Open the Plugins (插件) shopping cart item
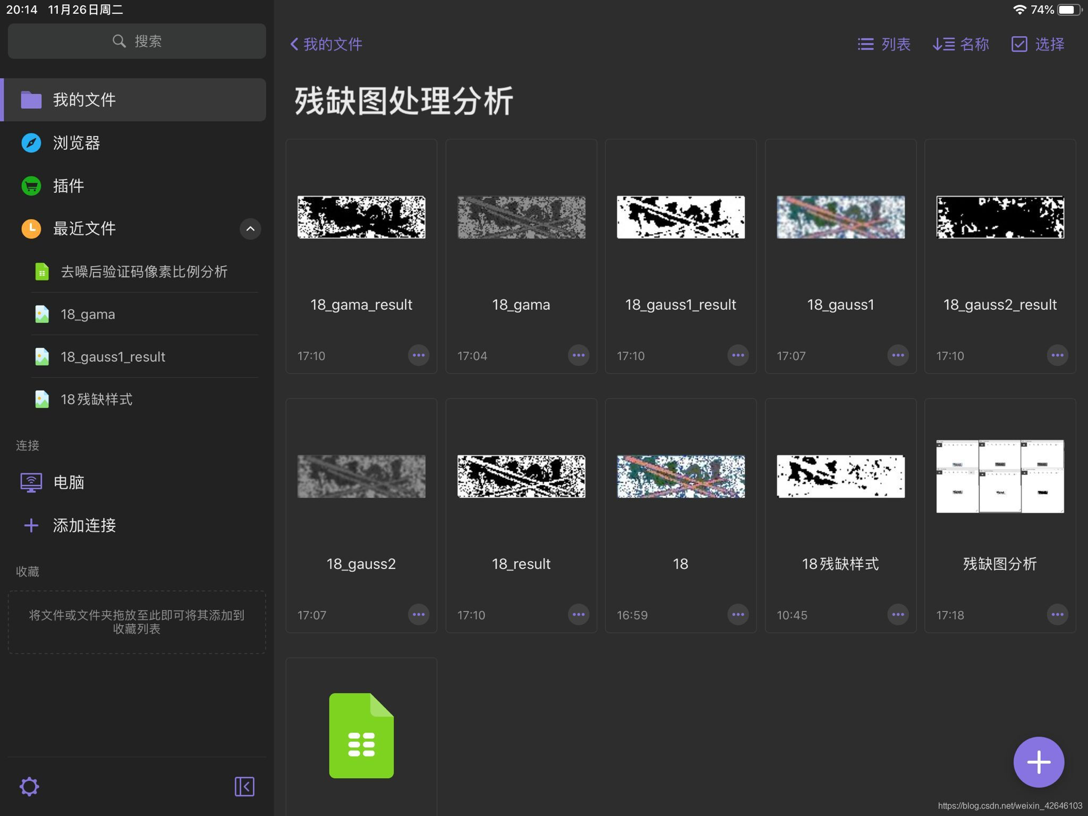Screen dimensions: 1088x816 pyautogui.click(x=68, y=186)
